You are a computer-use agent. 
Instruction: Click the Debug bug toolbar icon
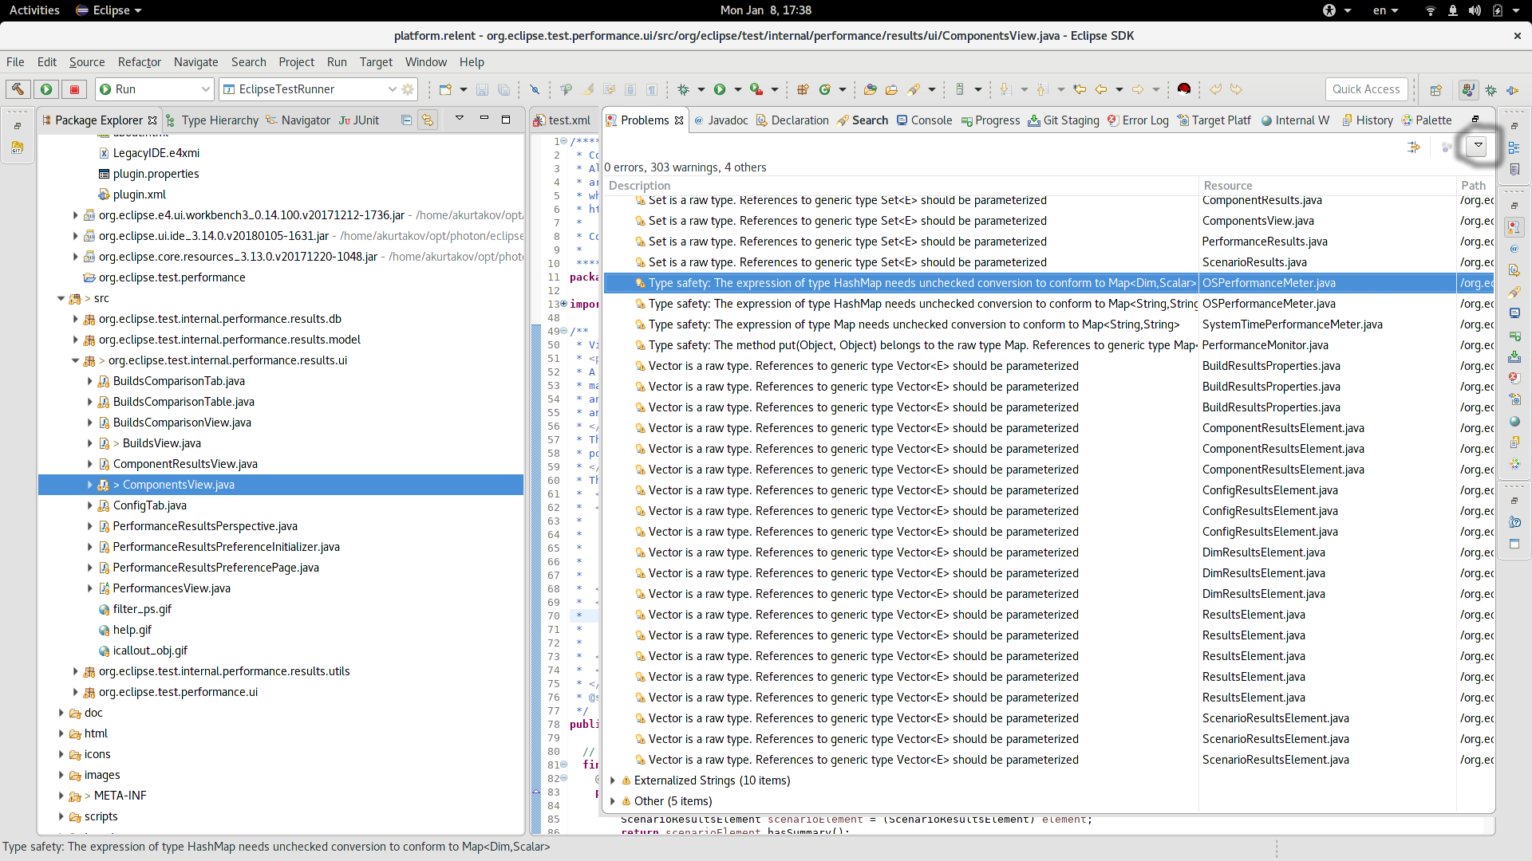pos(683,89)
